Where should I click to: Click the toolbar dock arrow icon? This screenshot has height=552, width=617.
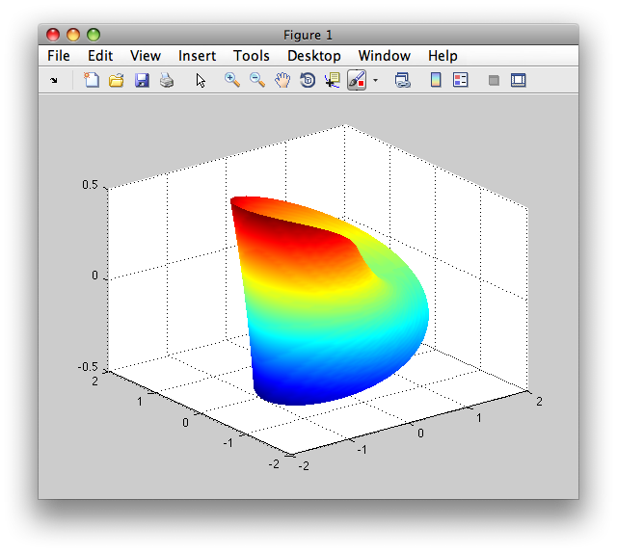coord(54,81)
